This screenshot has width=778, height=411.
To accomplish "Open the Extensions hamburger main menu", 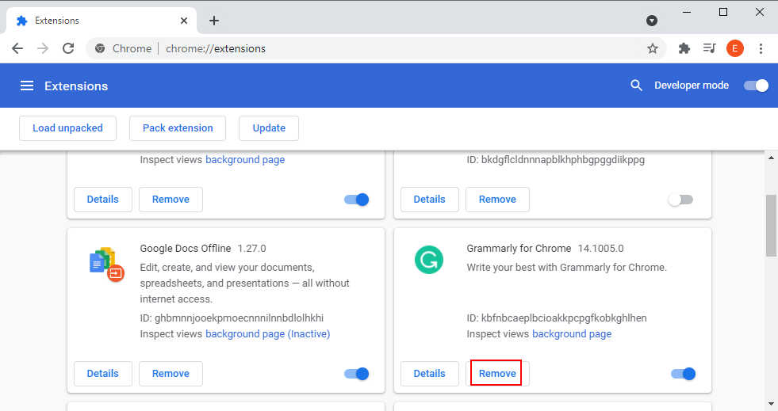I will tap(27, 86).
